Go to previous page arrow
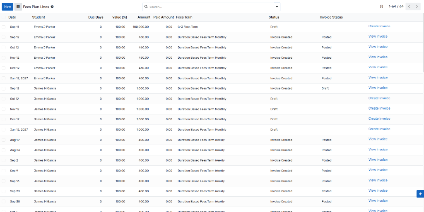The width and height of the screenshot is (424, 212). pos(410,7)
